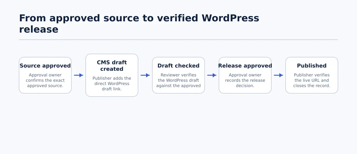
Task: Click the text 'Approval owner confirms the exact approved source.'
Action: pos(45,80)
